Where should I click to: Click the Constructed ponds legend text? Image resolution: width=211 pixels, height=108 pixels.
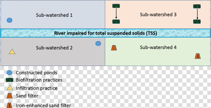(36, 73)
